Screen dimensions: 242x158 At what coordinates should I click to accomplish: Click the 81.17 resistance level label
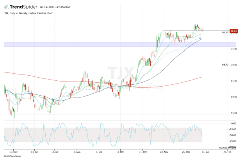(225, 32)
